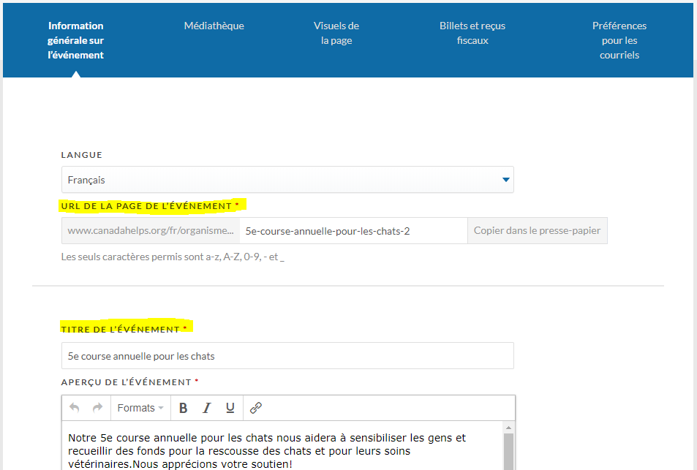The image size is (697, 470).
Task: Click the redo arrow in the editor toolbar
Action: coord(97,408)
